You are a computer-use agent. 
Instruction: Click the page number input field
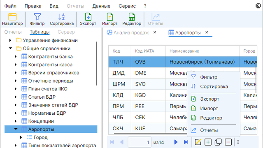point(140,142)
